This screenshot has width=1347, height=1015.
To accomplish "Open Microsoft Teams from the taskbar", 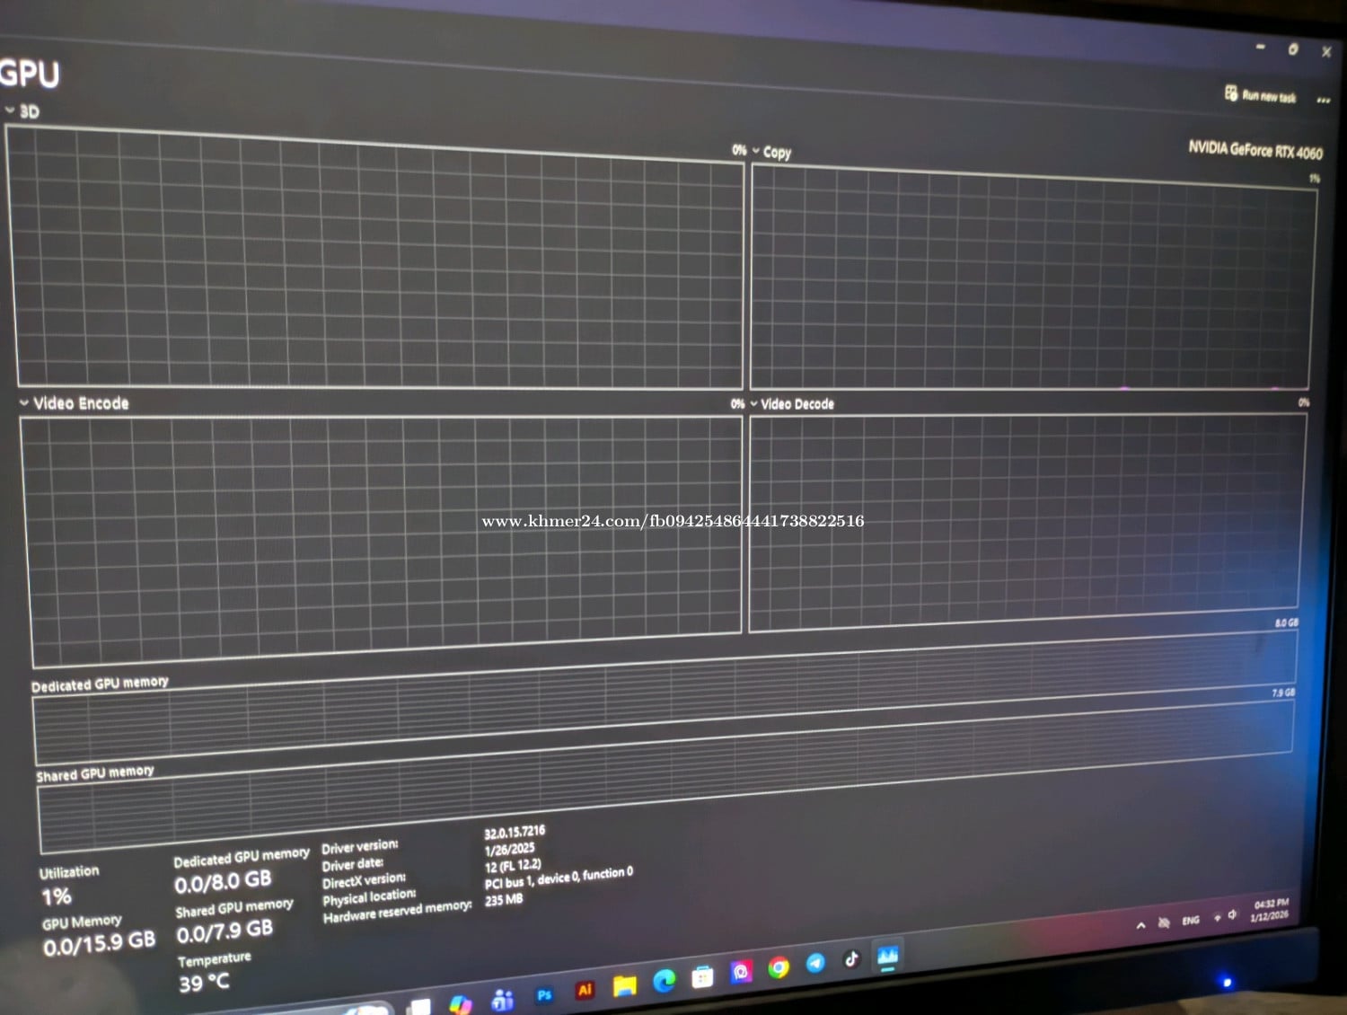I will click(x=503, y=999).
